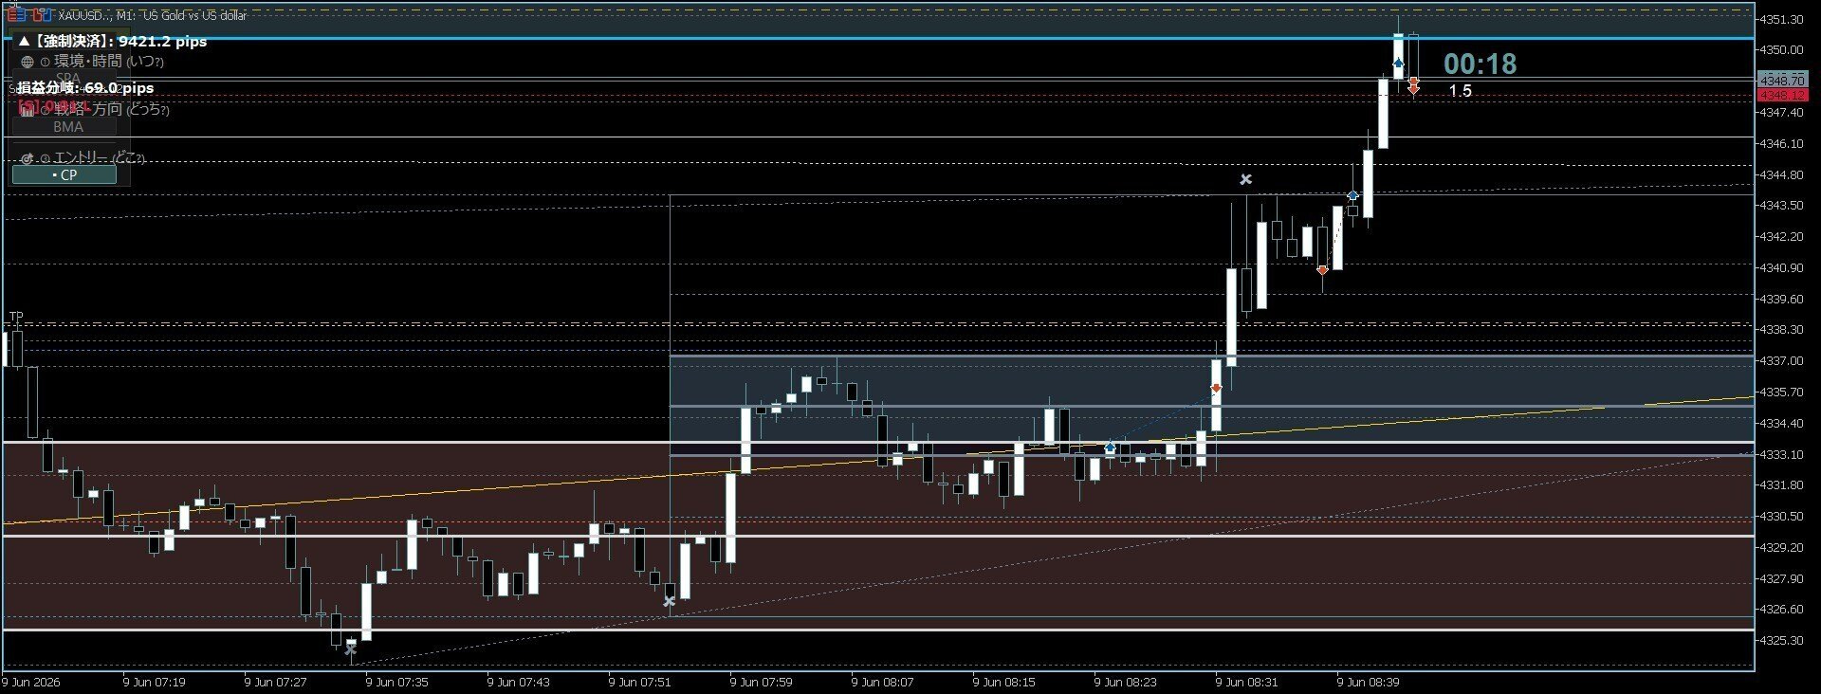Select the X marker at the chart's lowest candle
The image size is (1821, 694).
[350, 649]
